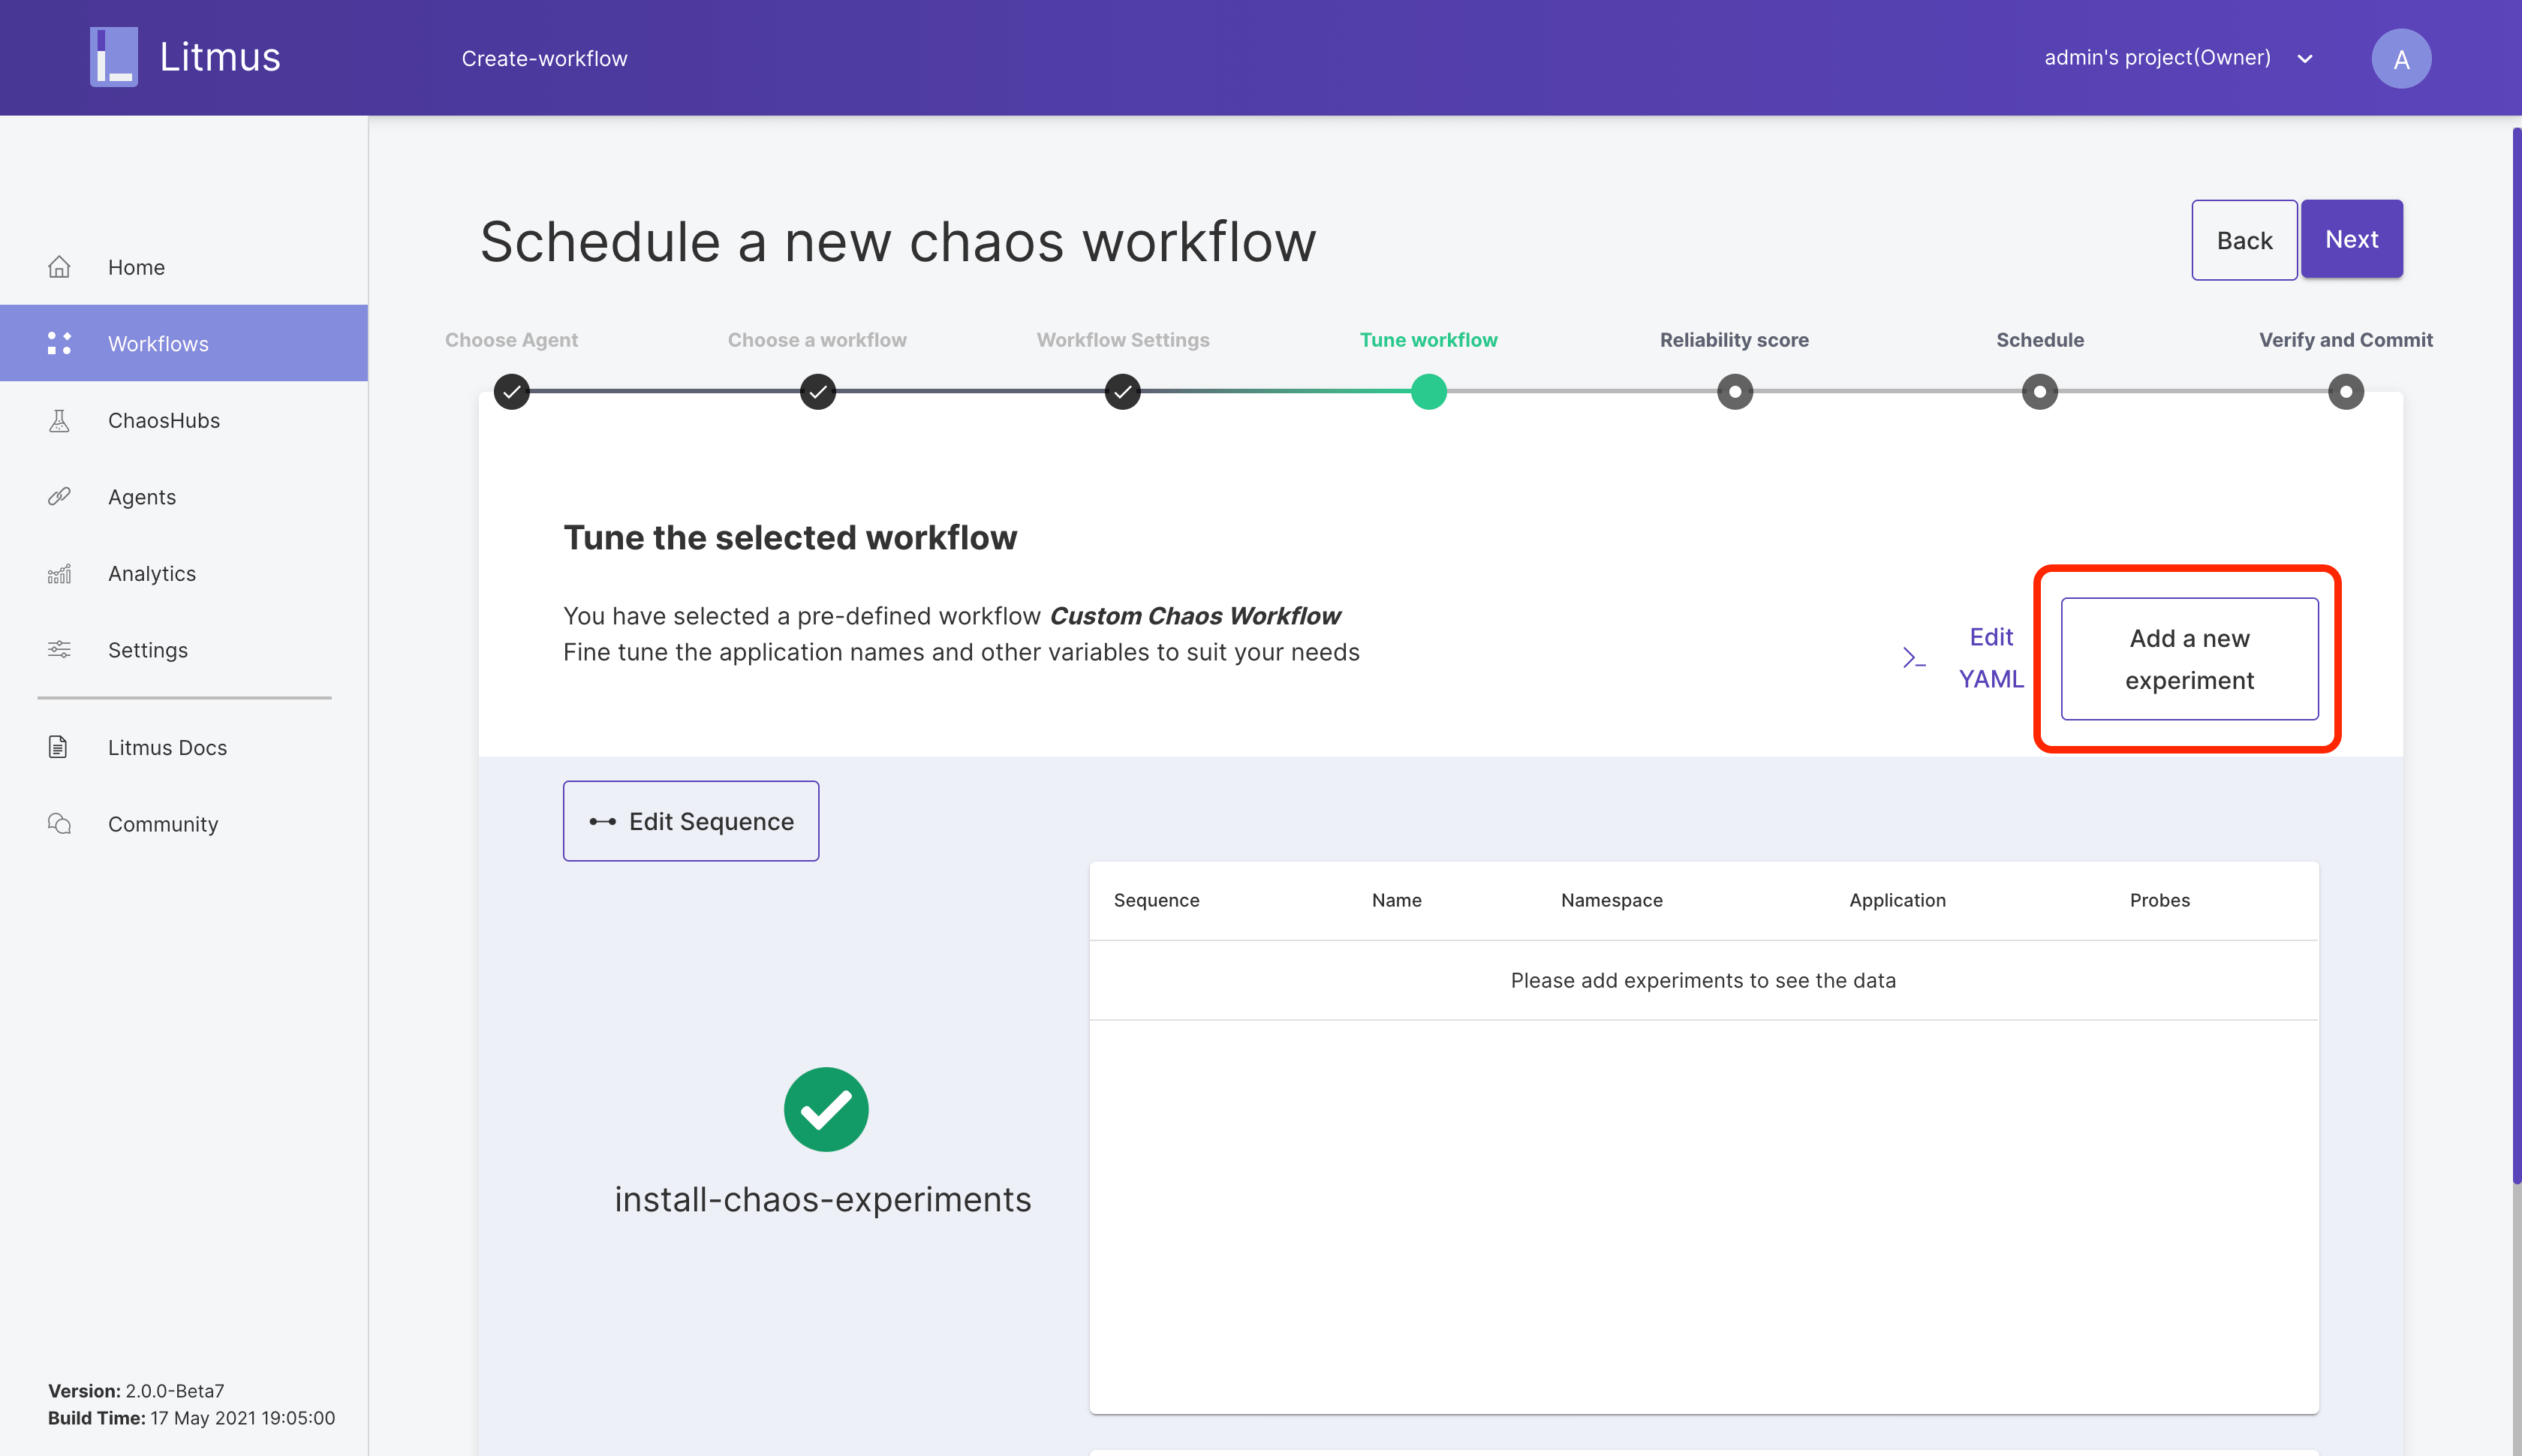Click the install-chaos-experiments green check node
The image size is (2522, 1456).
point(826,1109)
